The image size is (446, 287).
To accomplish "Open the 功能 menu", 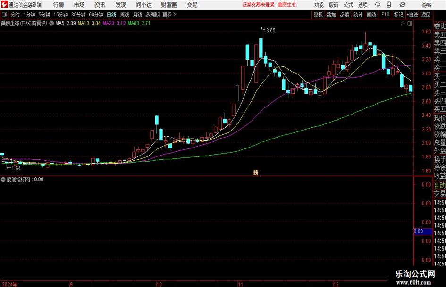I will pyautogui.click(x=319, y=5).
